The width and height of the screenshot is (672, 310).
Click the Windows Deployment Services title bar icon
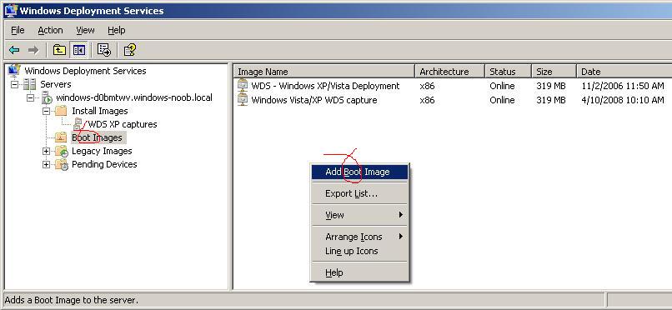pos(10,10)
